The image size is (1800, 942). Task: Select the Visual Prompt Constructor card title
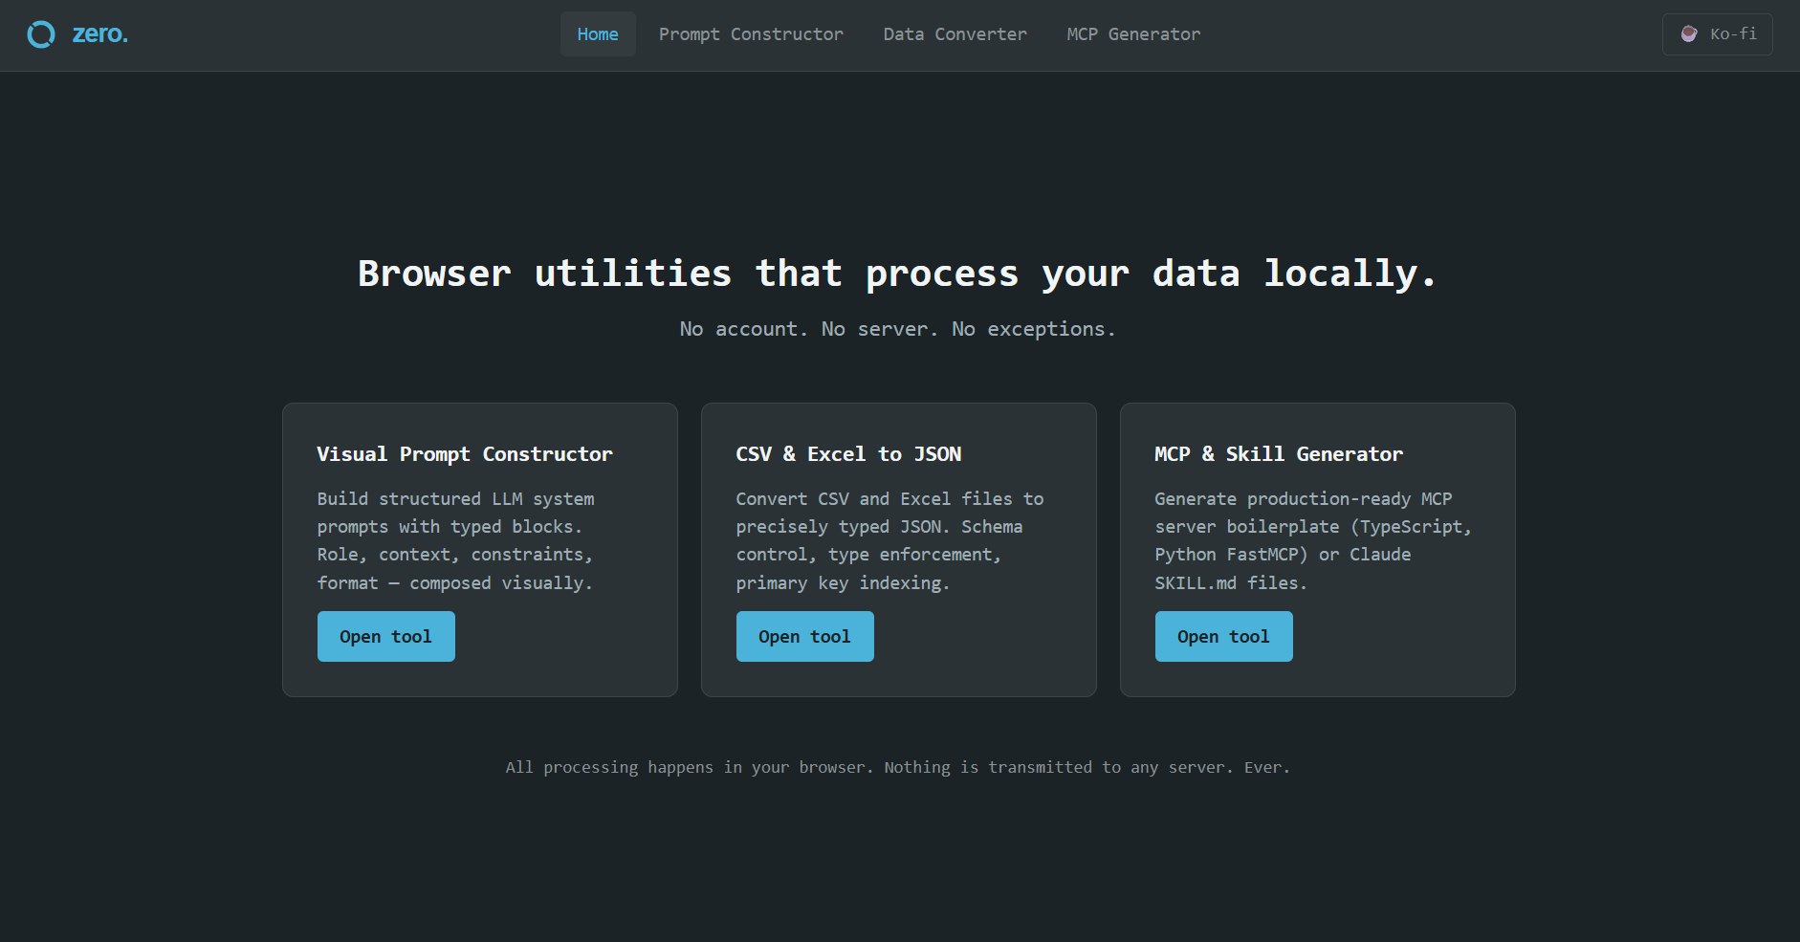point(465,454)
